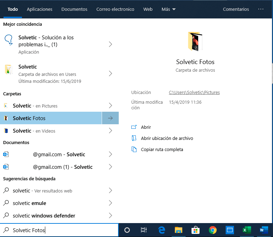Click magnifier icon beside solvetic windows defender
The width and height of the screenshot is (273, 237).
[6, 215]
